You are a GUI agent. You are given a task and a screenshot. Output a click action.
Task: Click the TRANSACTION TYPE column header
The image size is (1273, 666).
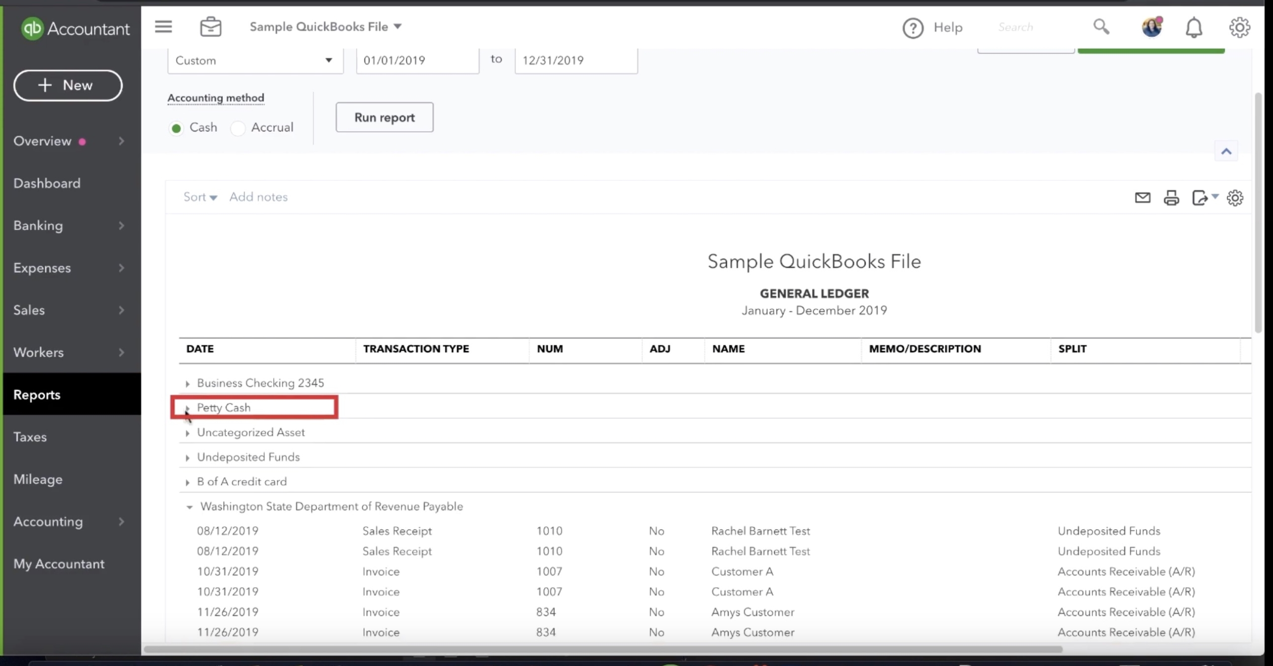416,349
